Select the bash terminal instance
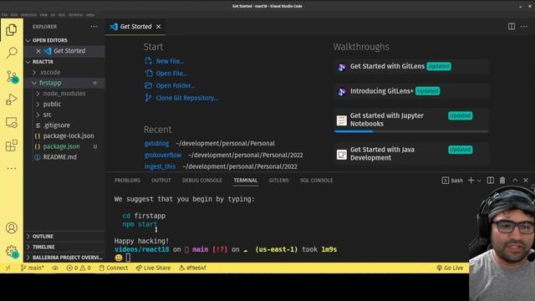The image size is (535, 301). (452, 181)
